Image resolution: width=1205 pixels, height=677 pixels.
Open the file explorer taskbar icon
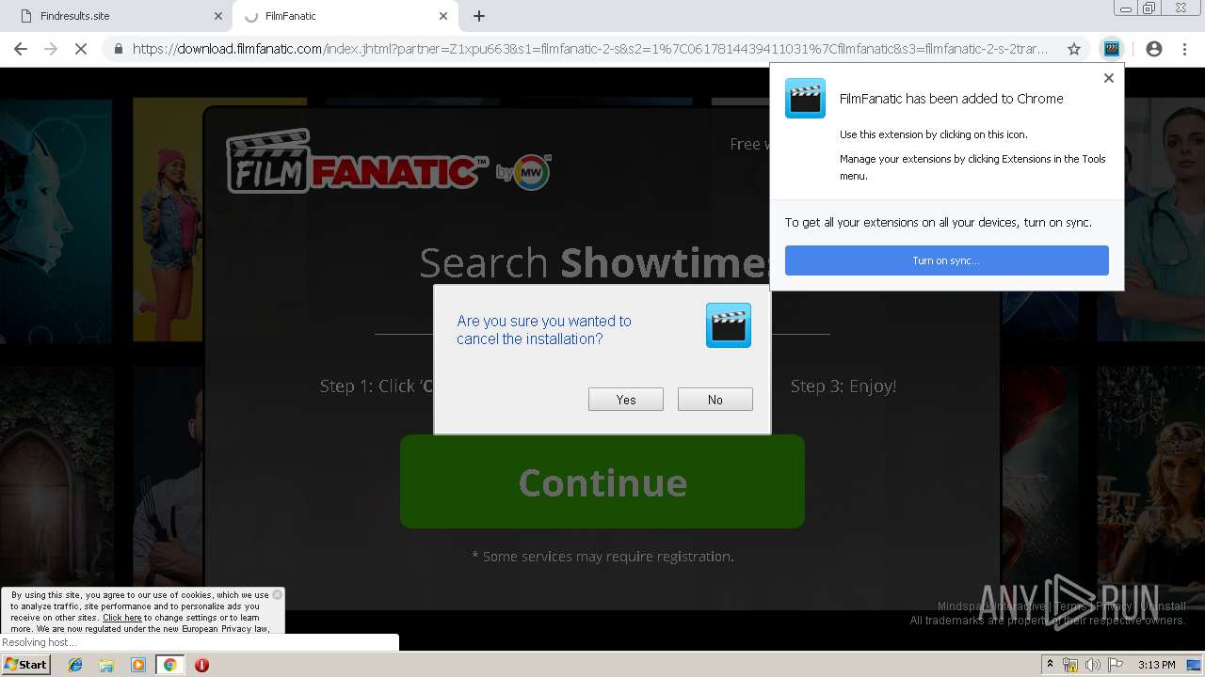point(106,665)
